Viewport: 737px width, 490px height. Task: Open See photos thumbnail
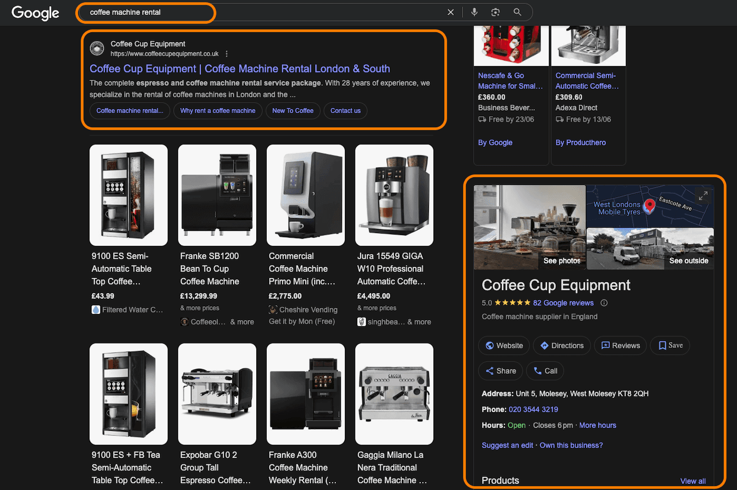coord(530,227)
